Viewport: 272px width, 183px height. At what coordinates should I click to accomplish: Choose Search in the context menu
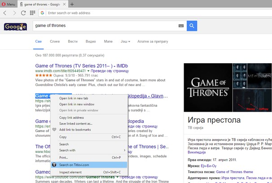(89, 144)
